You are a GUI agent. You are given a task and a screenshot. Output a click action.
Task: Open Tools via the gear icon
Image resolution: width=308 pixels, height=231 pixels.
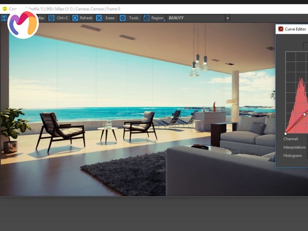[x=122, y=18]
